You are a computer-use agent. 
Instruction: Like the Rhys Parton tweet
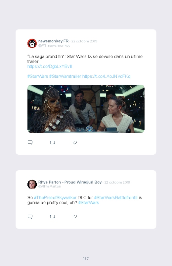point(75,216)
